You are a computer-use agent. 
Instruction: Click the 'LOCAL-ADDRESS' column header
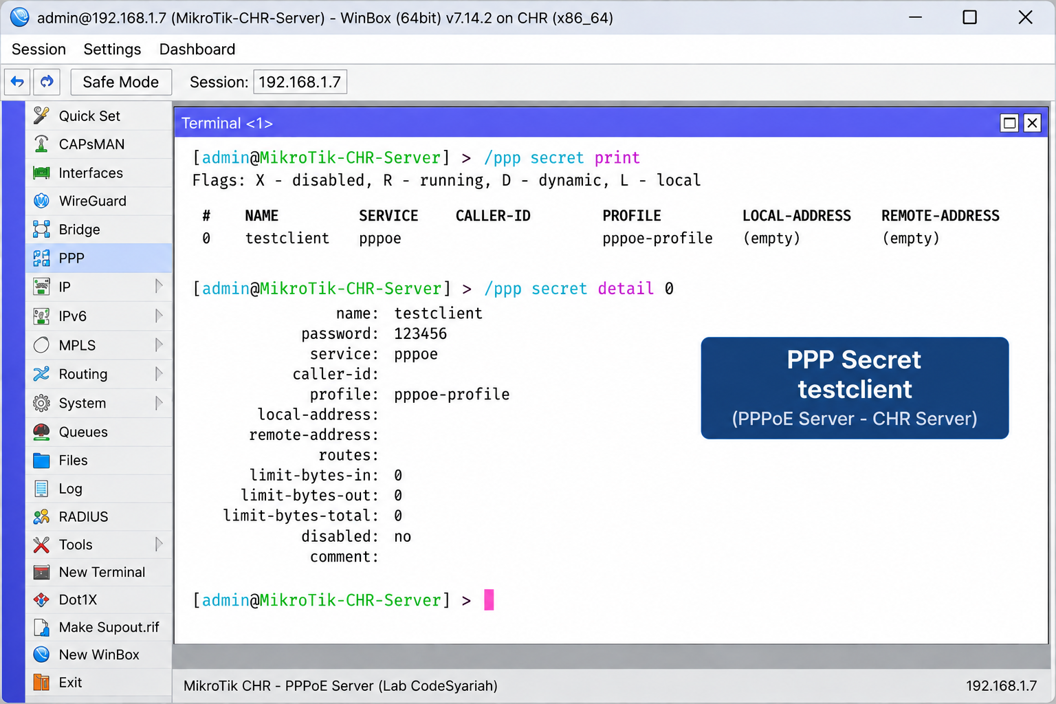pos(797,216)
